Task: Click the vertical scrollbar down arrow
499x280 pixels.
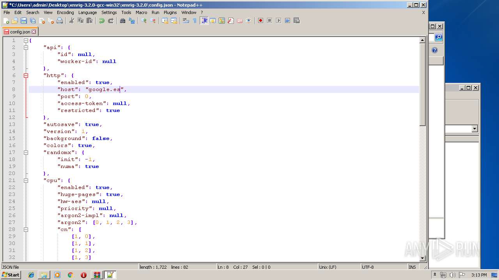Action: click(x=422, y=258)
